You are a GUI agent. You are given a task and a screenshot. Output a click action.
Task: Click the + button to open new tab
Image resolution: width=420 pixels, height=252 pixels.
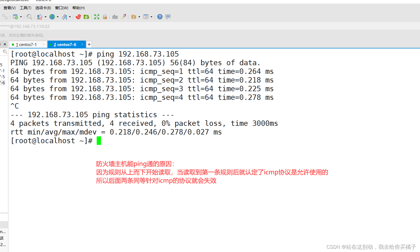(x=89, y=44)
